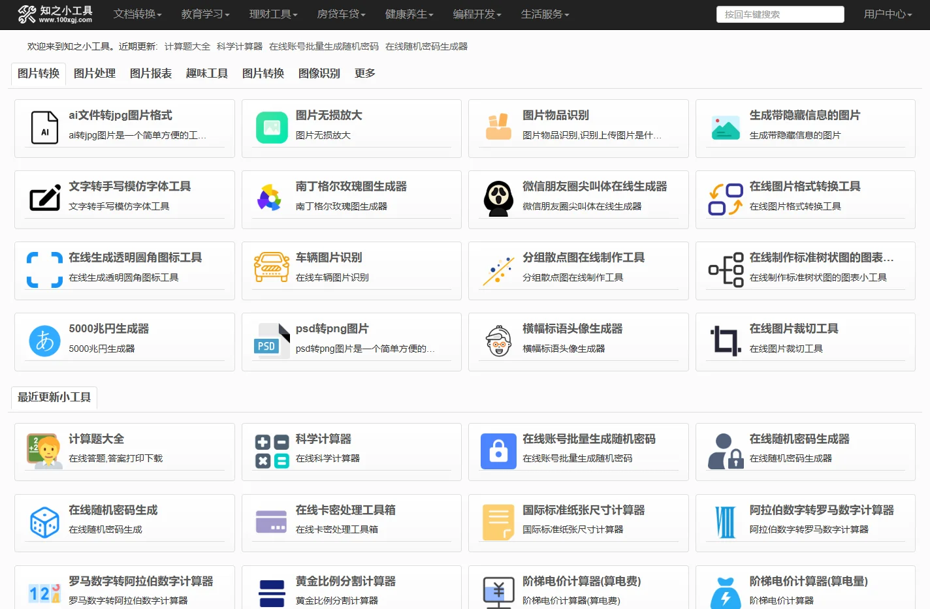This screenshot has width=930, height=609.
Task: Click the 在线图片裁切工具 crop icon
Action: point(726,341)
